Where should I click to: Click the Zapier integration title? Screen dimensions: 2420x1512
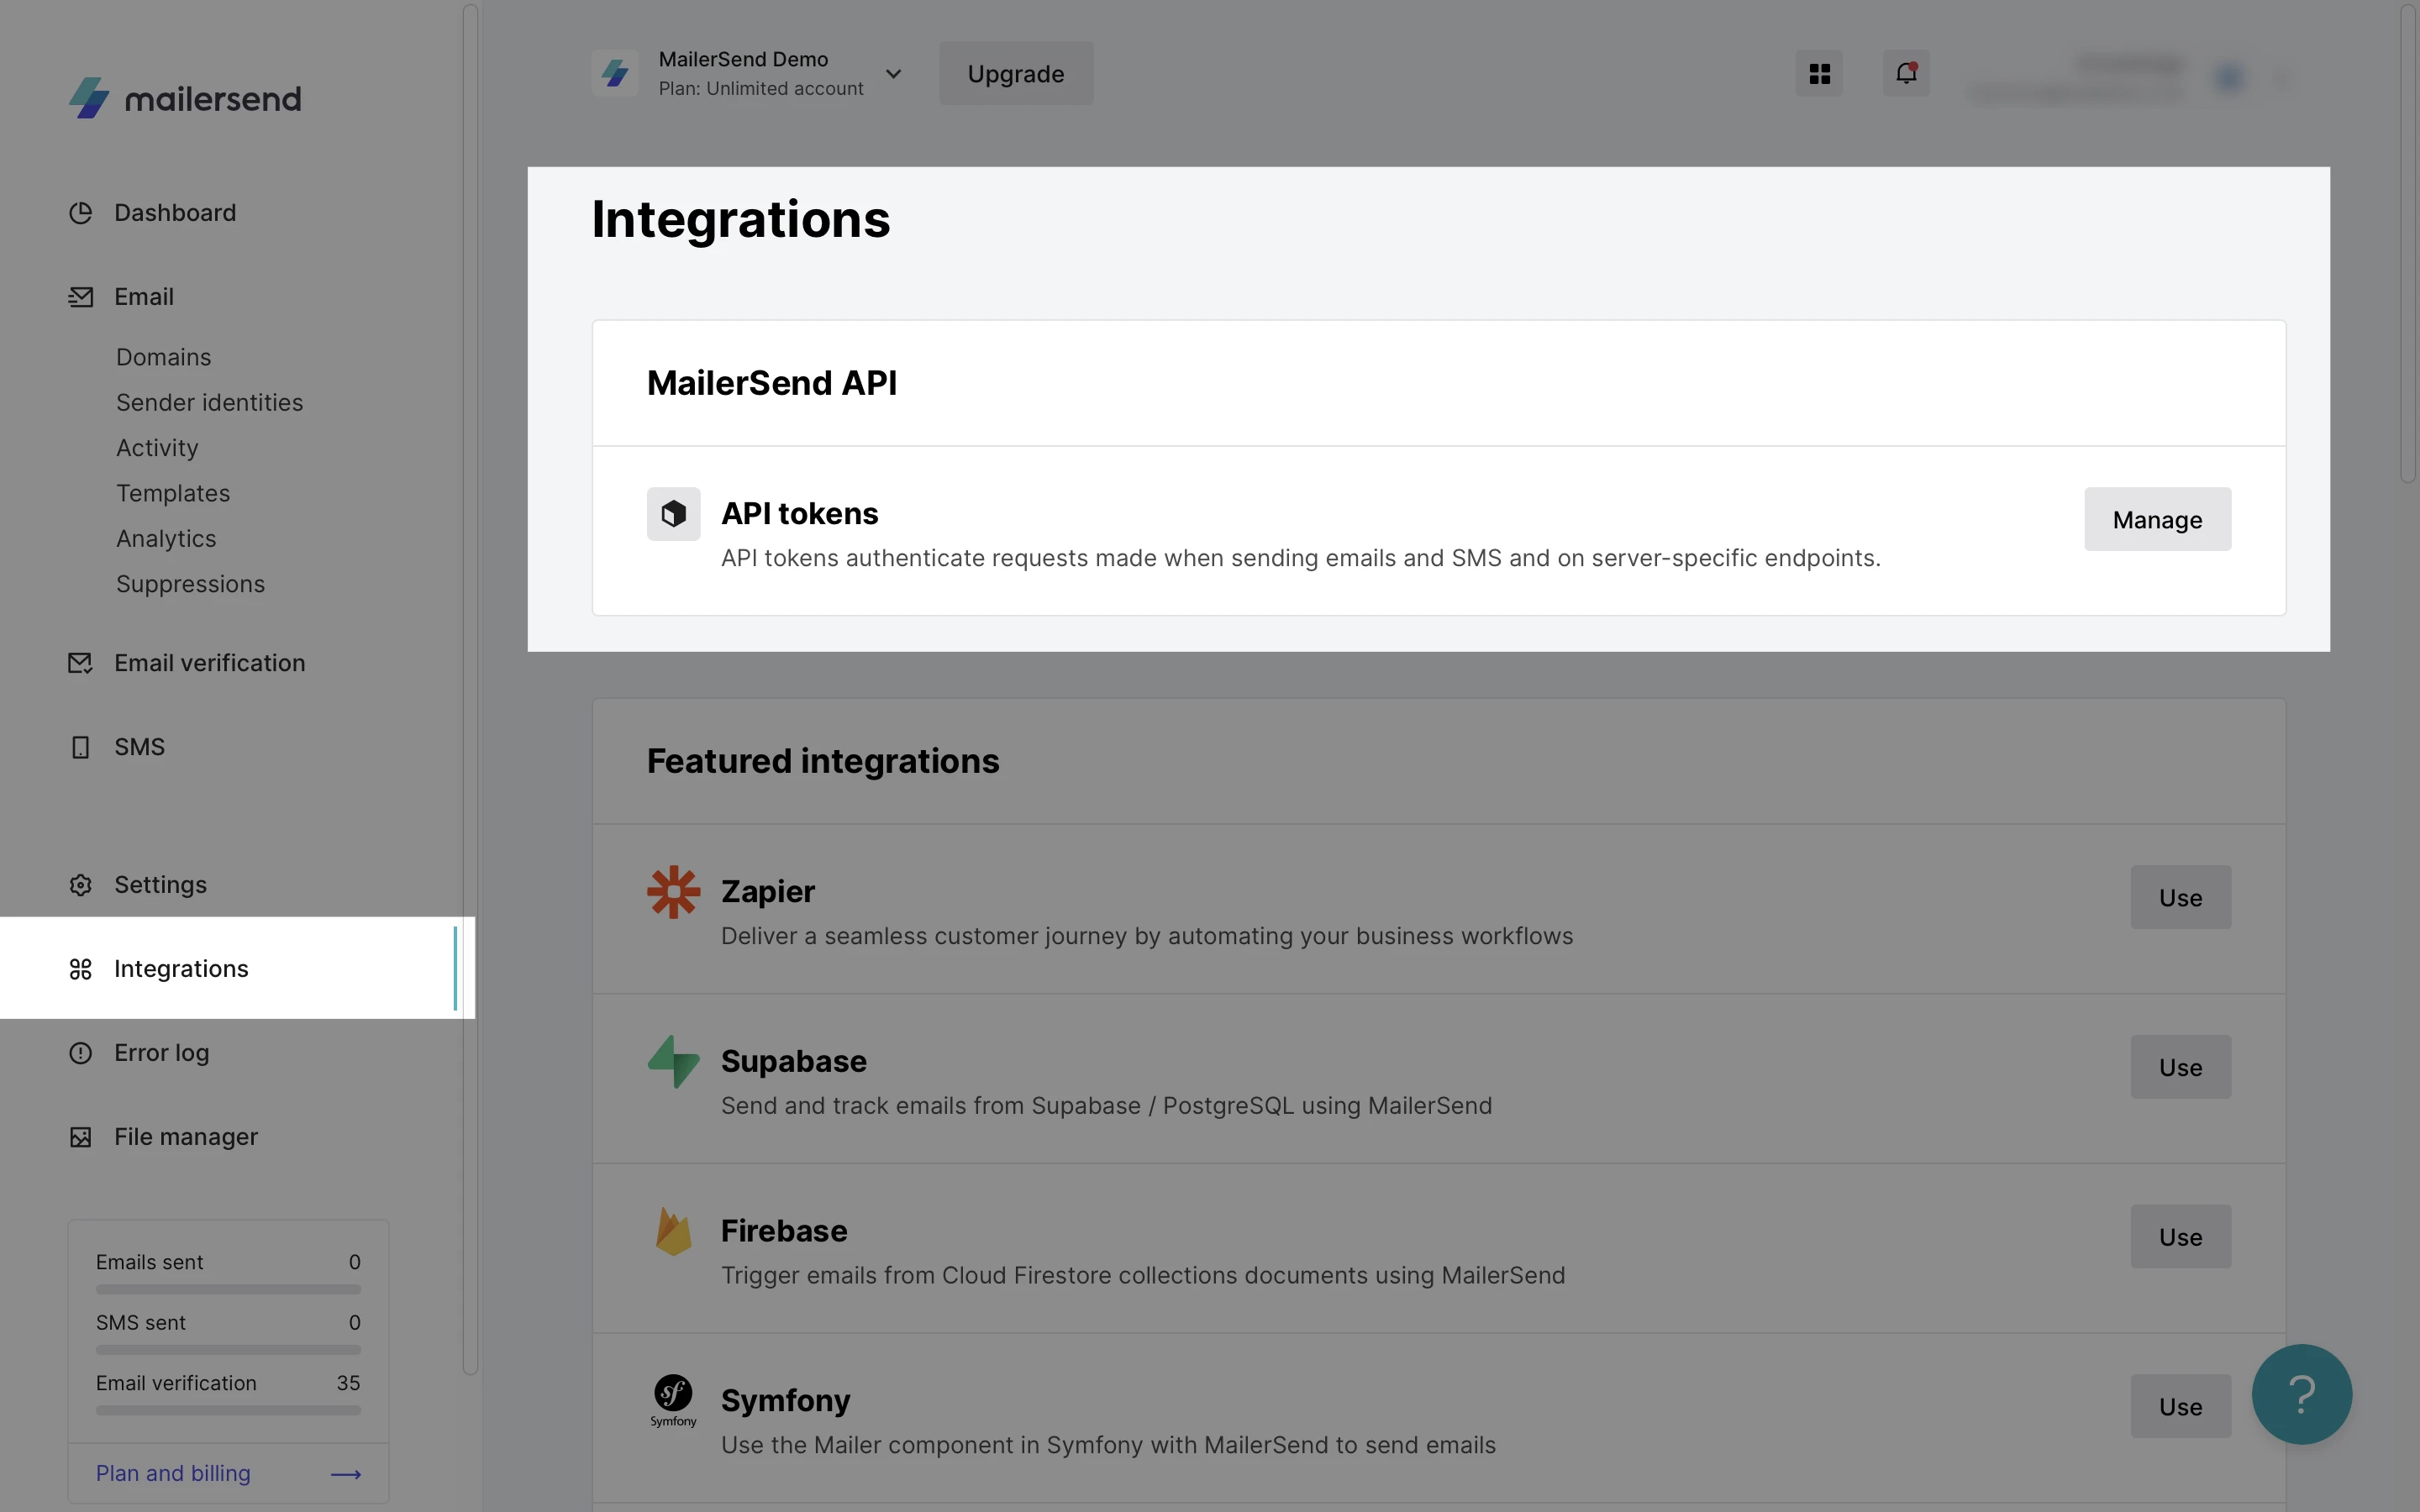coord(768,891)
